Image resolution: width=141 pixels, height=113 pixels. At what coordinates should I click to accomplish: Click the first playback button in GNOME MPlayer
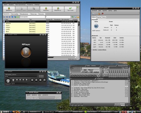[28, 98]
